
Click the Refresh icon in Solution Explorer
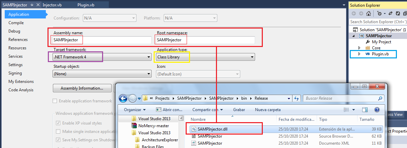[x=398, y=14]
